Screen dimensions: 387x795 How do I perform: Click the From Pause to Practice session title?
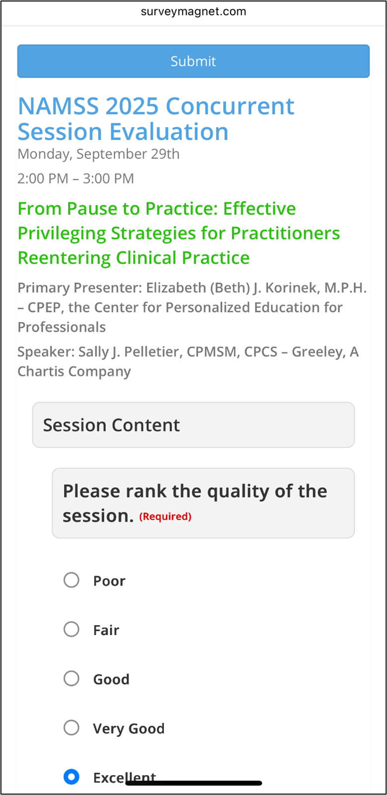[179, 233]
